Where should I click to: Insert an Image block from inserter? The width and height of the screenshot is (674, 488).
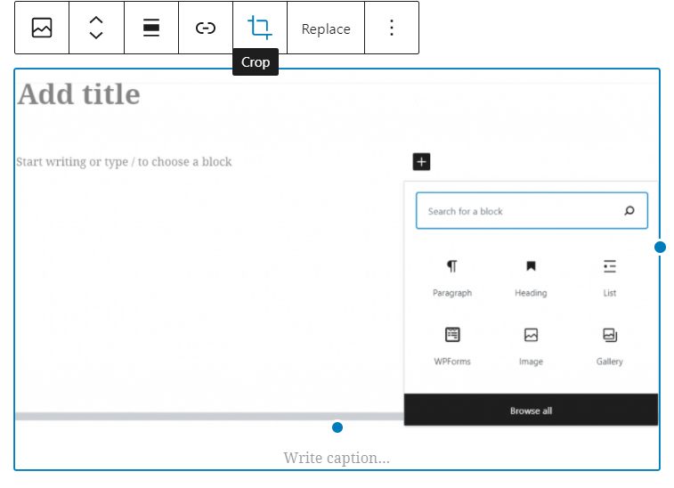(531, 346)
